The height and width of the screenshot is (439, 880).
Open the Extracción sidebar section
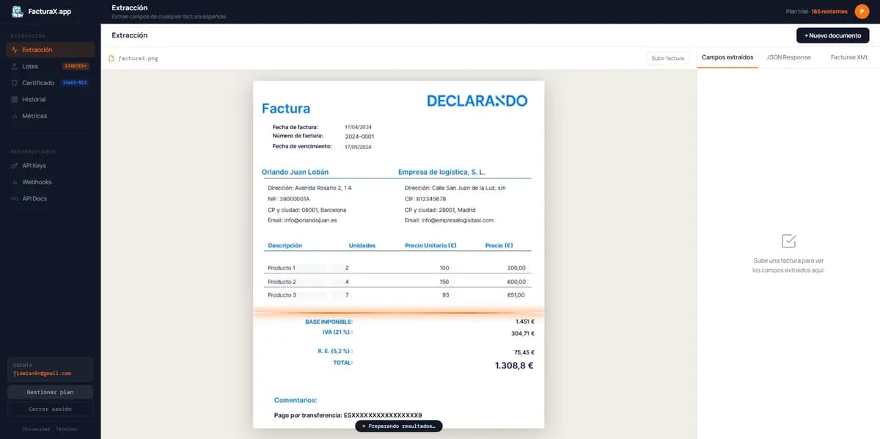click(50, 50)
